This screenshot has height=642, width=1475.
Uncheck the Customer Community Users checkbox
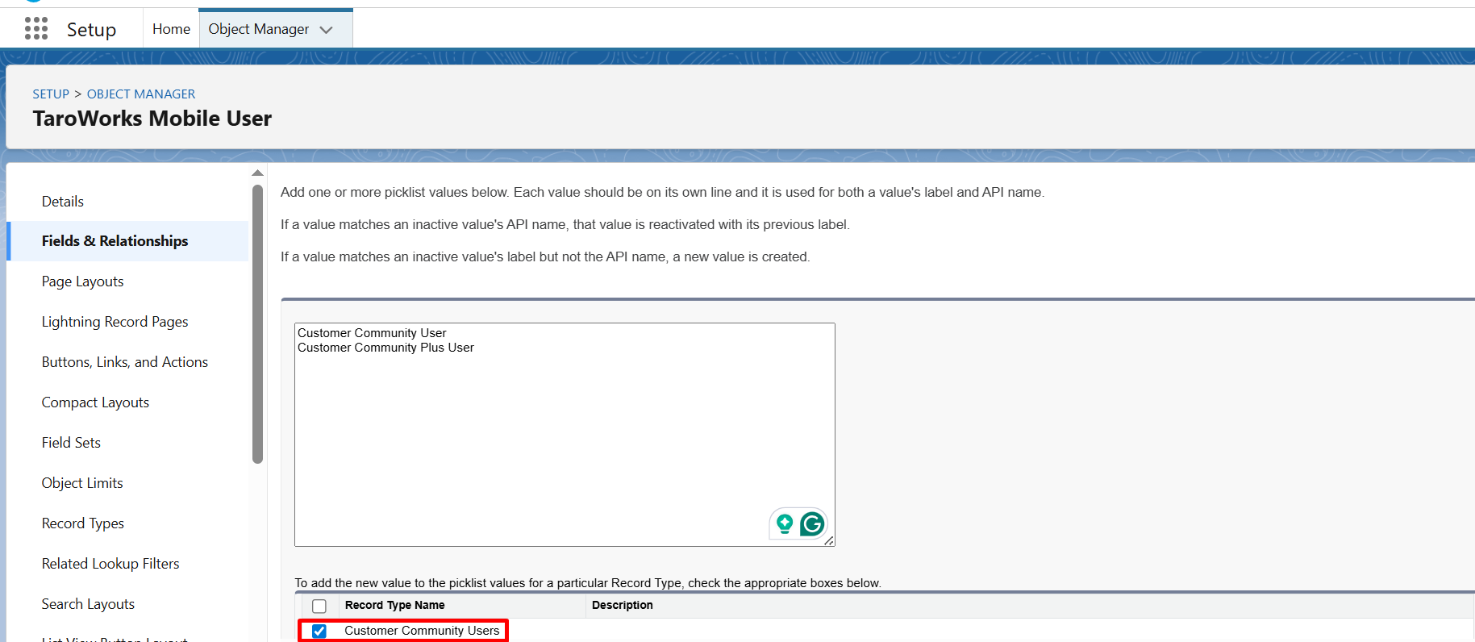[319, 631]
